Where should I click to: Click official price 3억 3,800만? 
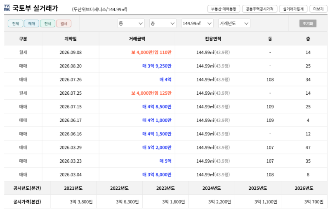point(81,202)
